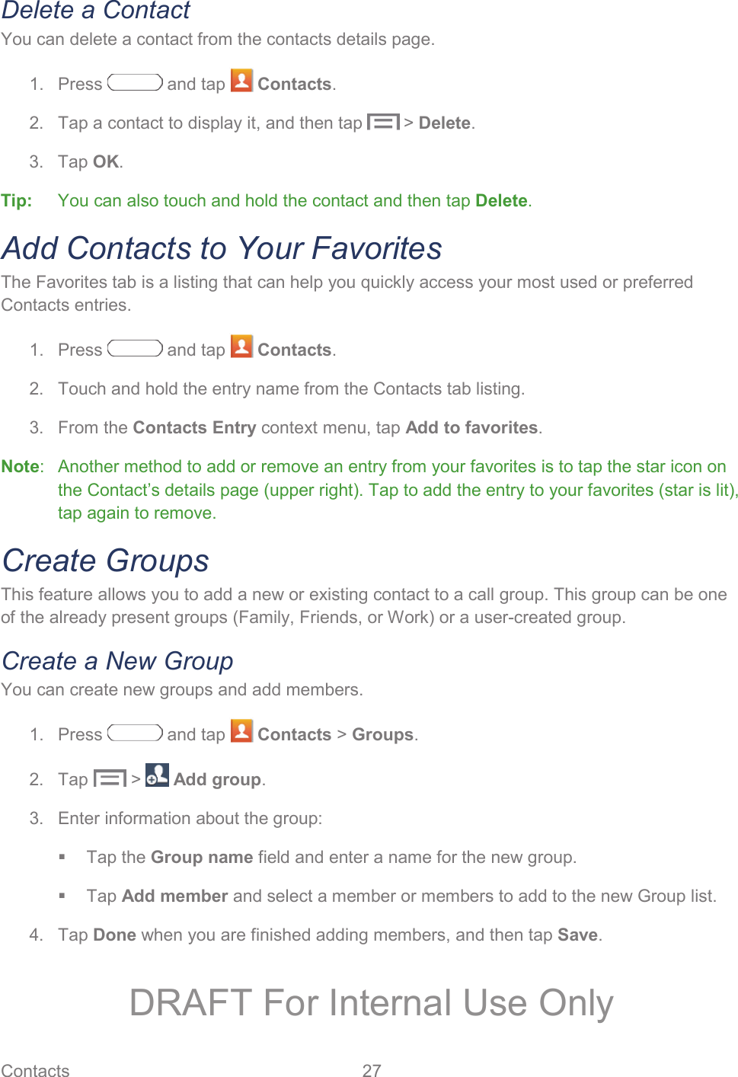The width and height of the screenshot is (738, 1077).
Task: Click the "Create Groups" heading
Action: tap(106, 561)
